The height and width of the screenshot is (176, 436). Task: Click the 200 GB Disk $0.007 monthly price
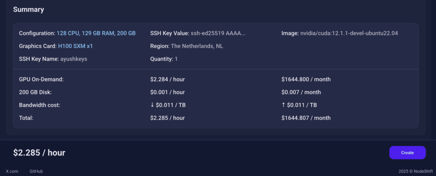301,92
